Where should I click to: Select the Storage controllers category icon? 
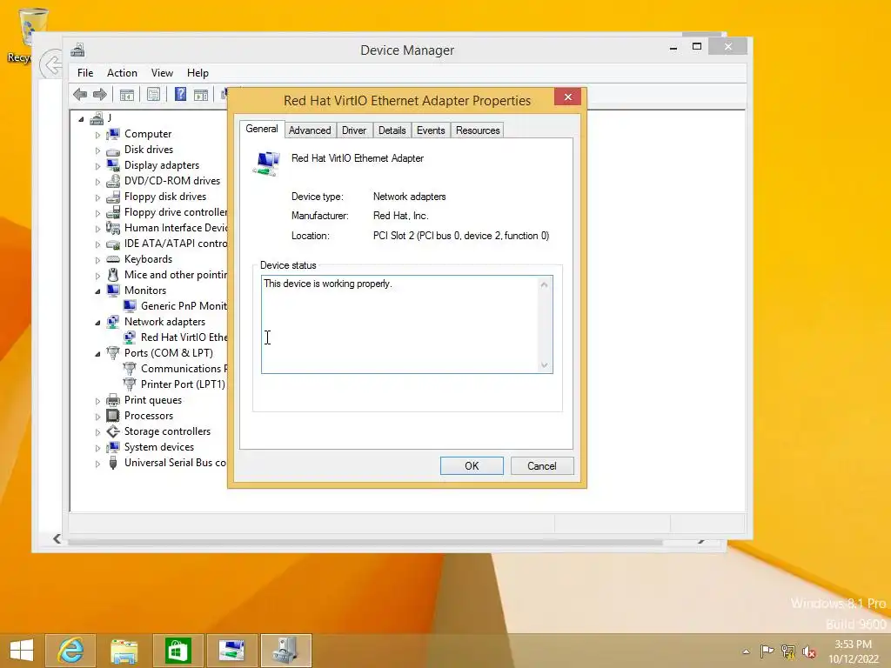click(x=113, y=431)
